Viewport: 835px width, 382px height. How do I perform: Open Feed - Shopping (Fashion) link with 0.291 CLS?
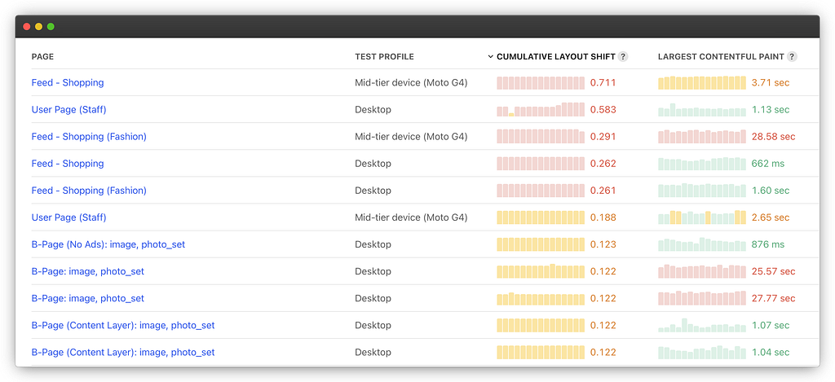(89, 137)
